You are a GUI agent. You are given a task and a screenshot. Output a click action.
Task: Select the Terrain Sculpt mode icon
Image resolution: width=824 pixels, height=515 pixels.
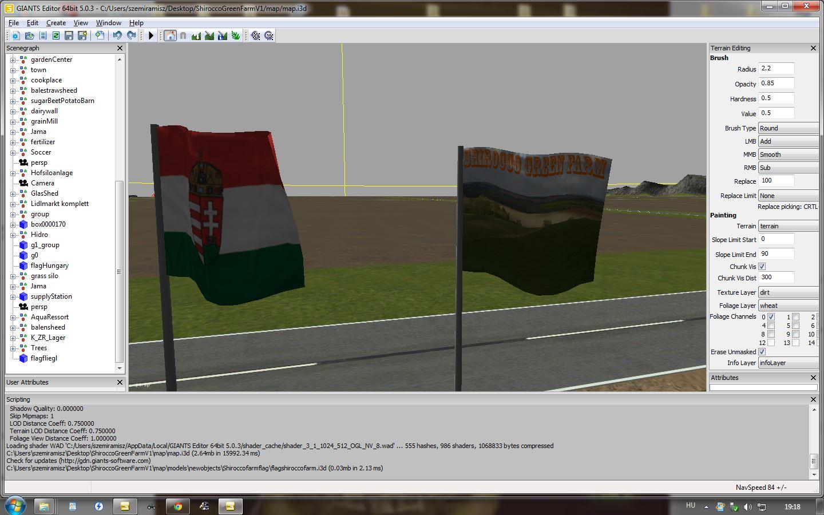pyautogui.click(x=196, y=35)
